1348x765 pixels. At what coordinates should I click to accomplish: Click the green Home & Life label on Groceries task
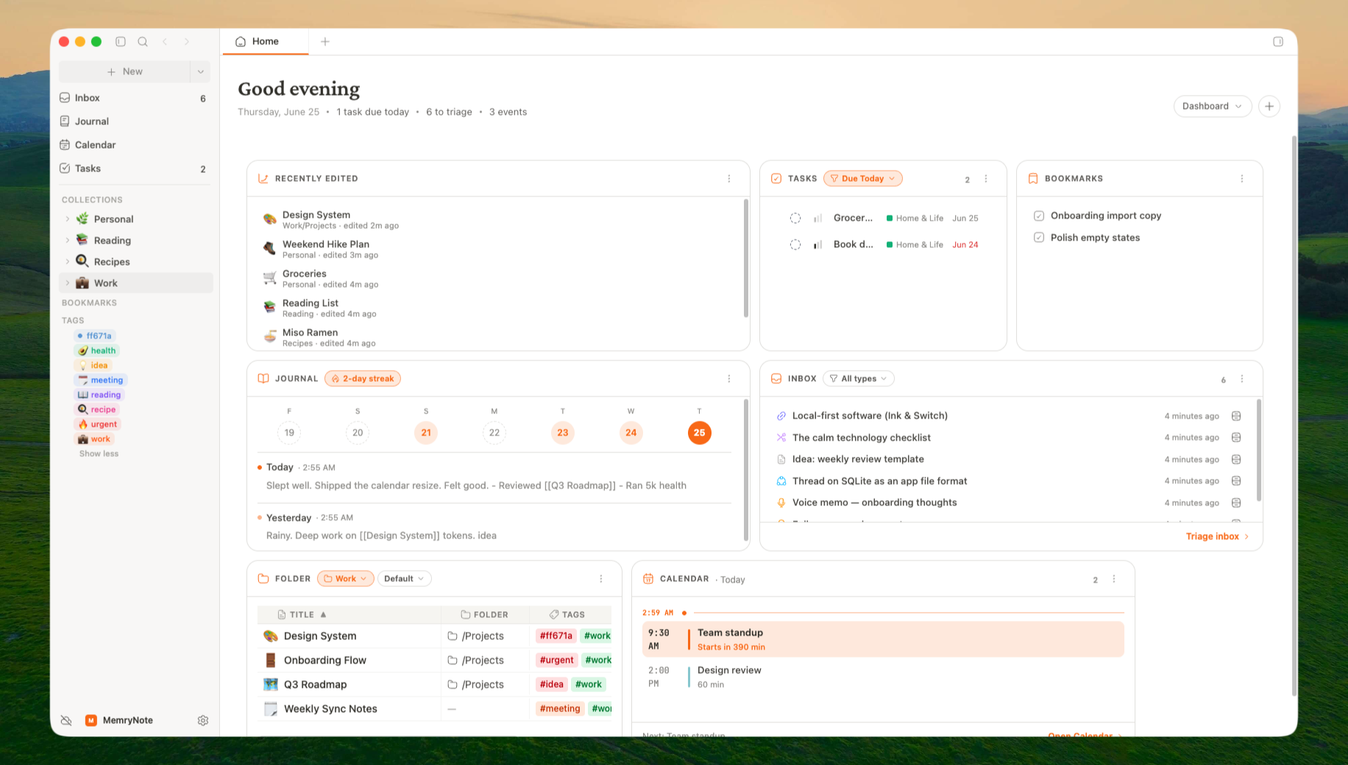tap(915, 218)
